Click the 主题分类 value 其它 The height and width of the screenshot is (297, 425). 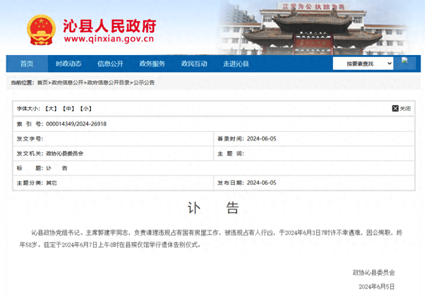click(52, 183)
